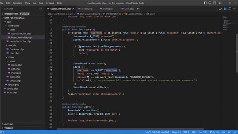Screen dimensions: 238x134
Task: Open the Run menu
Action: (x=41, y=3)
